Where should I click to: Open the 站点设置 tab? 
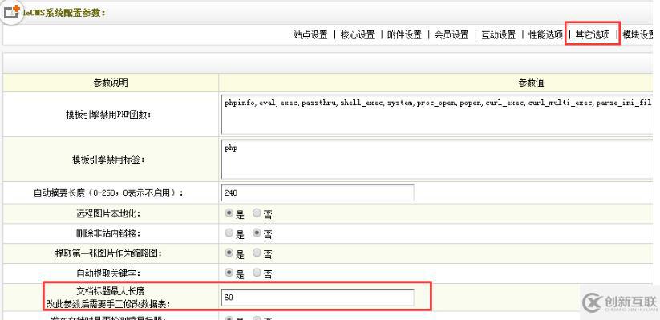click(310, 35)
